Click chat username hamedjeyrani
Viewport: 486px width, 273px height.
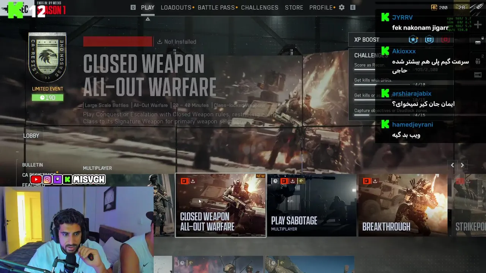[412, 124]
